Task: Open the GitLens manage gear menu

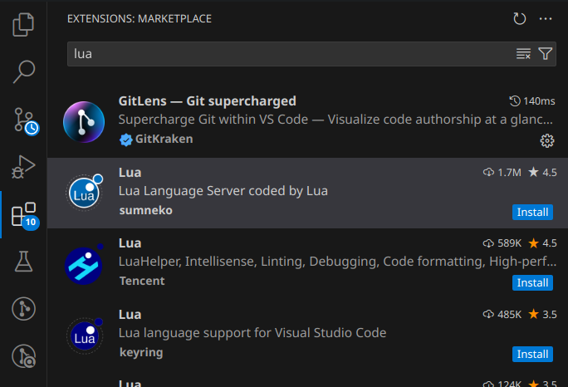Action: [x=547, y=140]
